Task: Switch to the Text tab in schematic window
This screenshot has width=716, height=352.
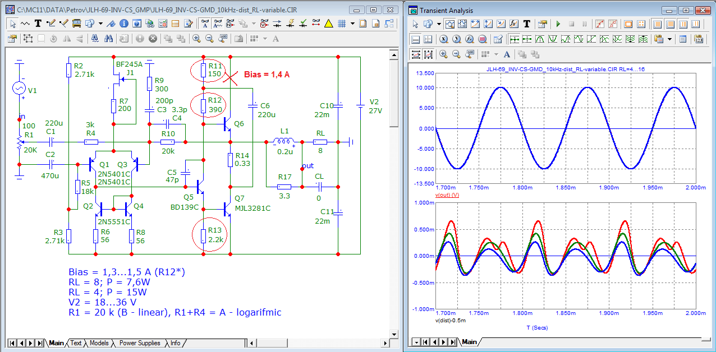Action: (x=76, y=343)
